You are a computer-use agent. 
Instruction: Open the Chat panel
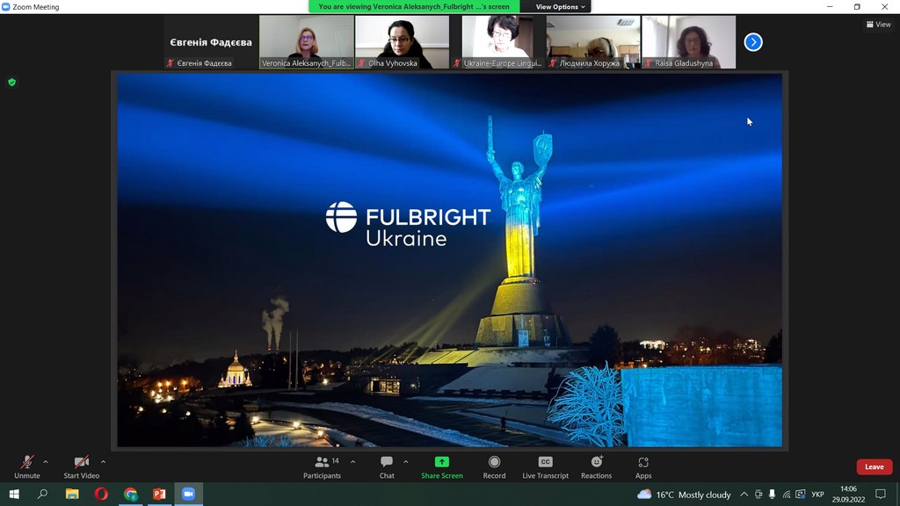click(387, 466)
